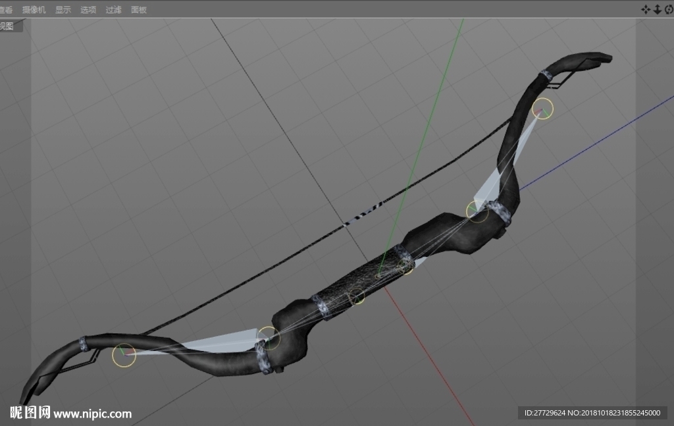Open the 面板 menu

(x=139, y=9)
